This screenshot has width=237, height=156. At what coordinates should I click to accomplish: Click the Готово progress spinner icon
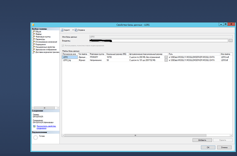pyautogui.click(x=35, y=137)
